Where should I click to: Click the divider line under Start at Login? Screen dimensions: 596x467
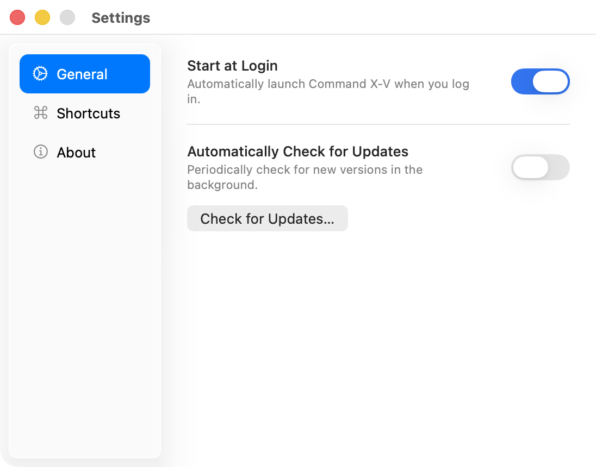(378, 124)
